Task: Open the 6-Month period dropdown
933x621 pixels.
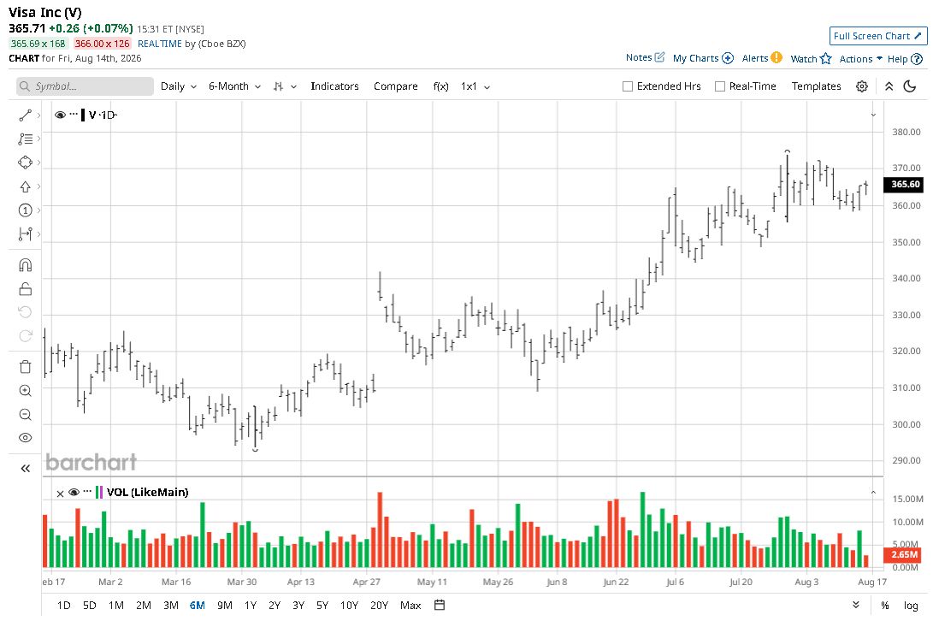Action: [x=234, y=86]
